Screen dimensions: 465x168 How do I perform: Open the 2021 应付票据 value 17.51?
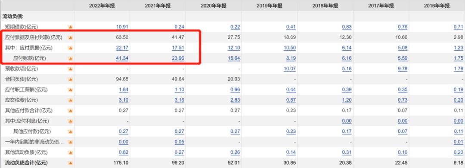[178, 48]
